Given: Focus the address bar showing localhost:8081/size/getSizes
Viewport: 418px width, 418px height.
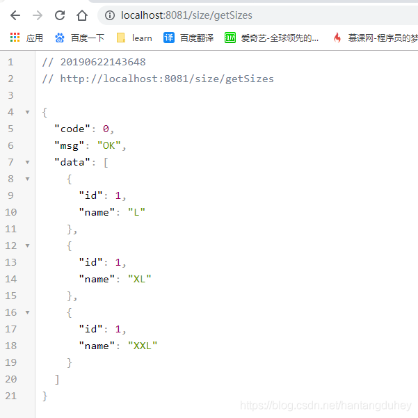Looking at the screenshot, I should [x=258, y=15].
